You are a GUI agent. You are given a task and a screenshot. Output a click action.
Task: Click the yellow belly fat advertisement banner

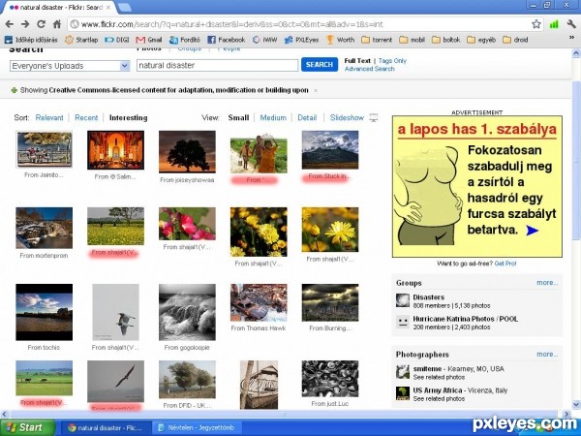pos(477,186)
